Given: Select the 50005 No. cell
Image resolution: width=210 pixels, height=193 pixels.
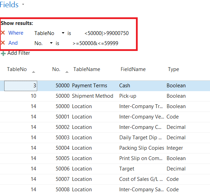Looking at the screenshot, I should (63, 158).
